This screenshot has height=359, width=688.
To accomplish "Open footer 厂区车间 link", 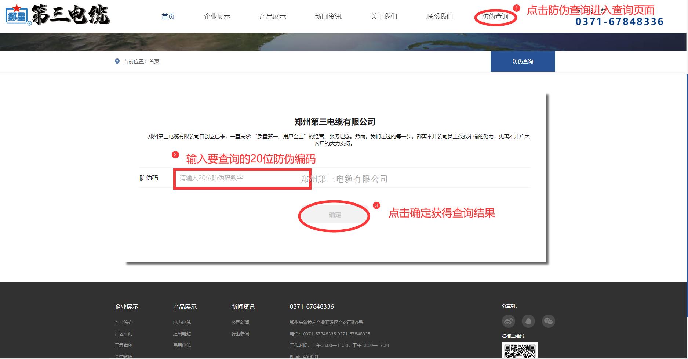I will (x=124, y=334).
